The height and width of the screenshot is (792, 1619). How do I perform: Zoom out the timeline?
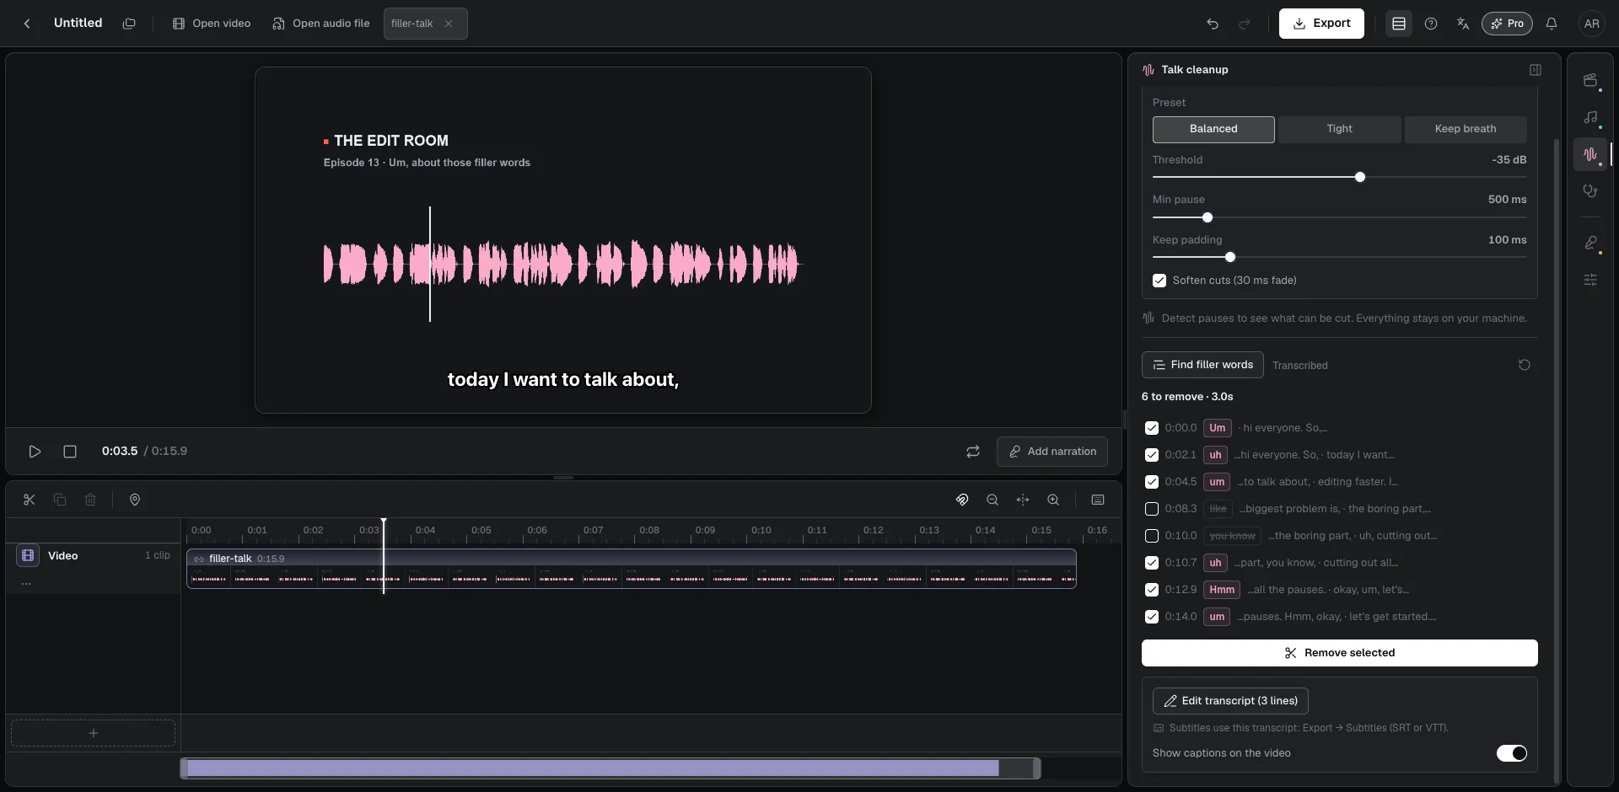pyautogui.click(x=992, y=500)
